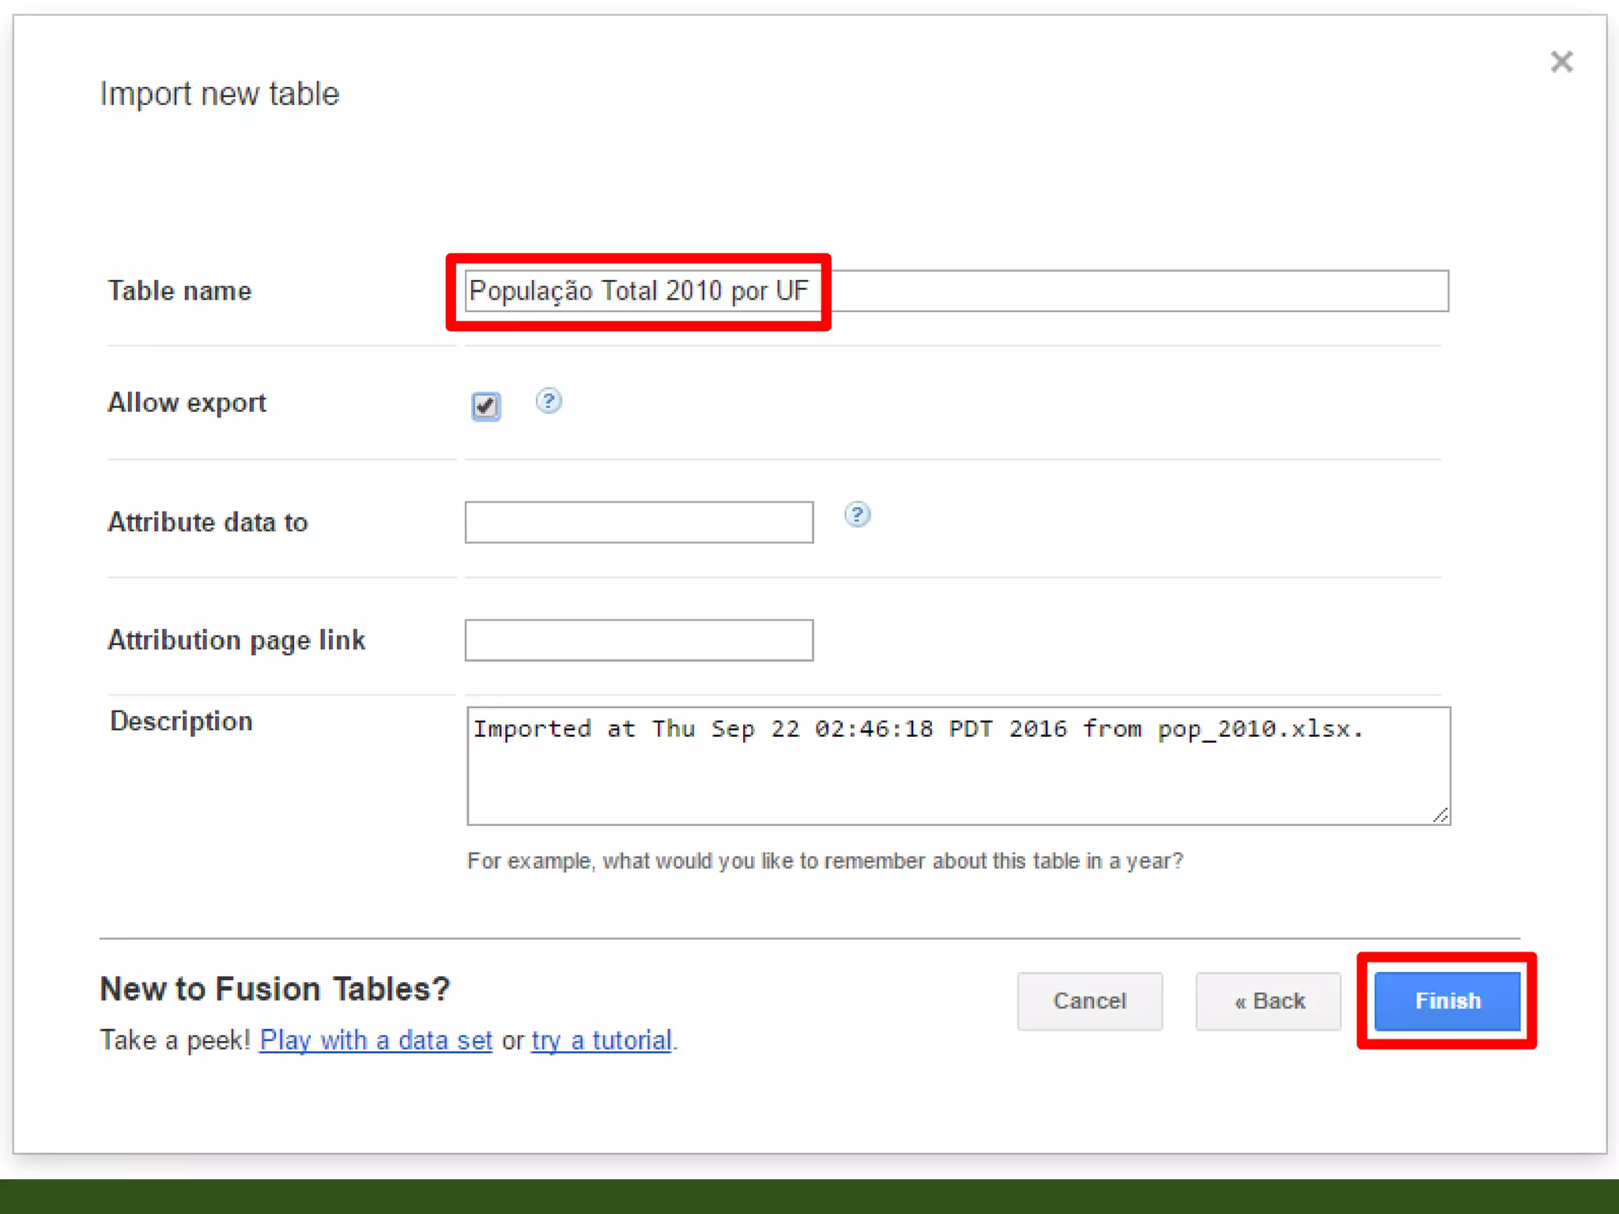This screenshot has height=1214, width=1619.
Task: Focus the Attribute data to input
Action: click(x=639, y=522)
